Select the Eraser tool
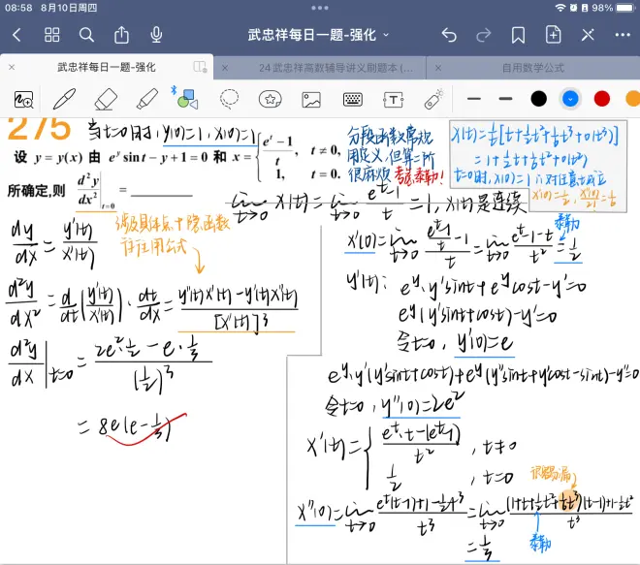The width and height of the screenshot is (640, 565). pyautogui.click(x=106, y=99)
